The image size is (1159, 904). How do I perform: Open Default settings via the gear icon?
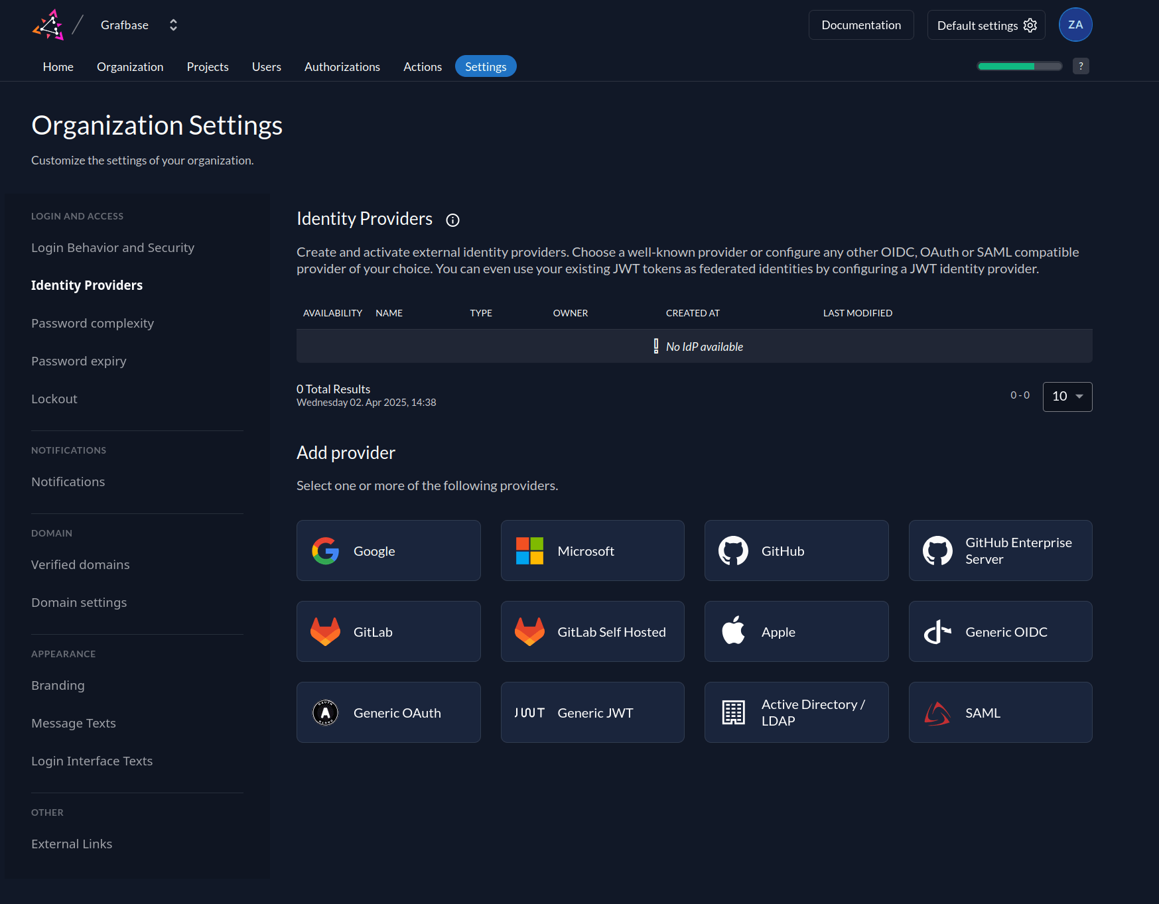point(1030,25)
